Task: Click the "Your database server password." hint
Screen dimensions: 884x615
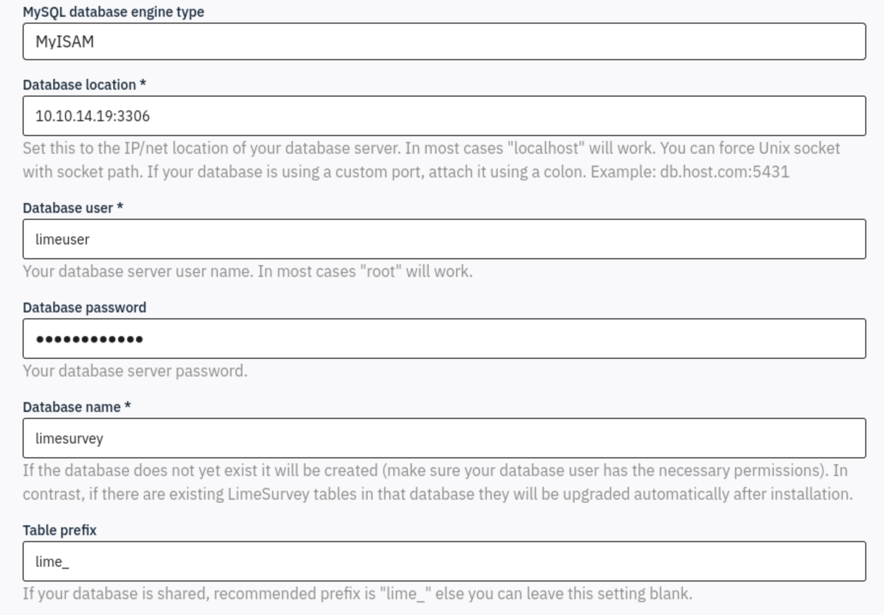Action: click(135, 371)
